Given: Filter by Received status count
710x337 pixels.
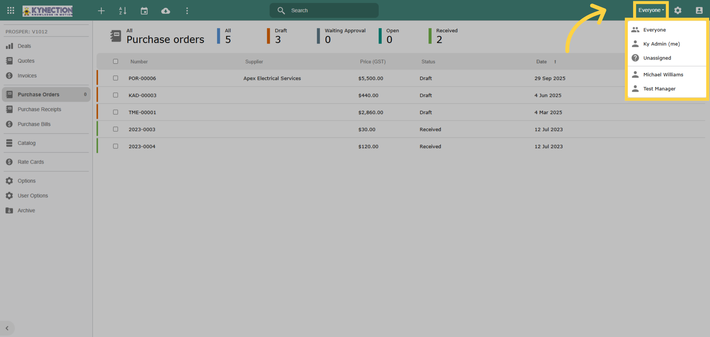Looking at the screenshot, I should click(x=443, y=36).
